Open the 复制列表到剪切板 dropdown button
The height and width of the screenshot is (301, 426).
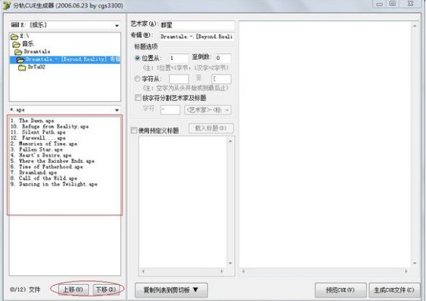point(171,290)
